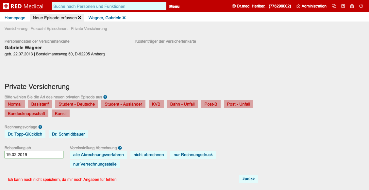Click the help question mark icon in header
Viewport: 369px width, 190px height.
[343, 6]
